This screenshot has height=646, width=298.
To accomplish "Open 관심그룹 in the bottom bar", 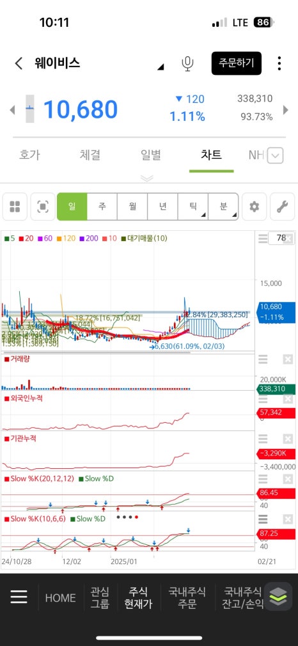I will (100, 598).
